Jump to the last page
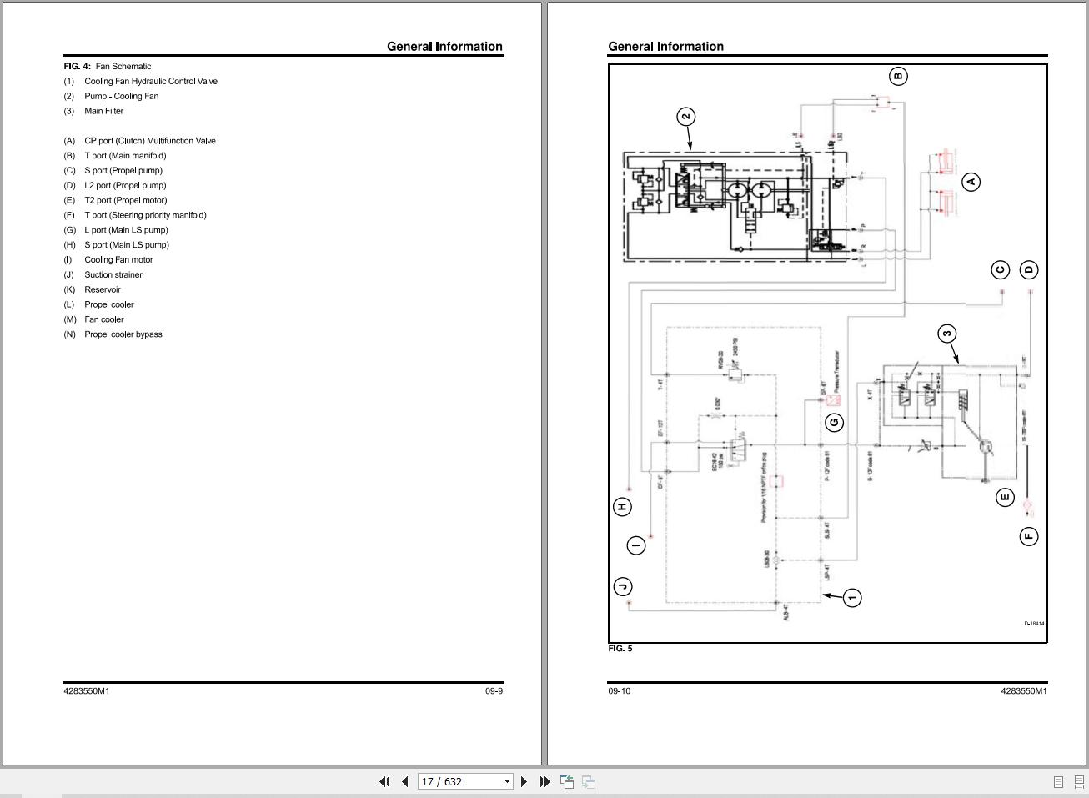The width and height of the screenshot is (1089, 798). tap(544, 781)
